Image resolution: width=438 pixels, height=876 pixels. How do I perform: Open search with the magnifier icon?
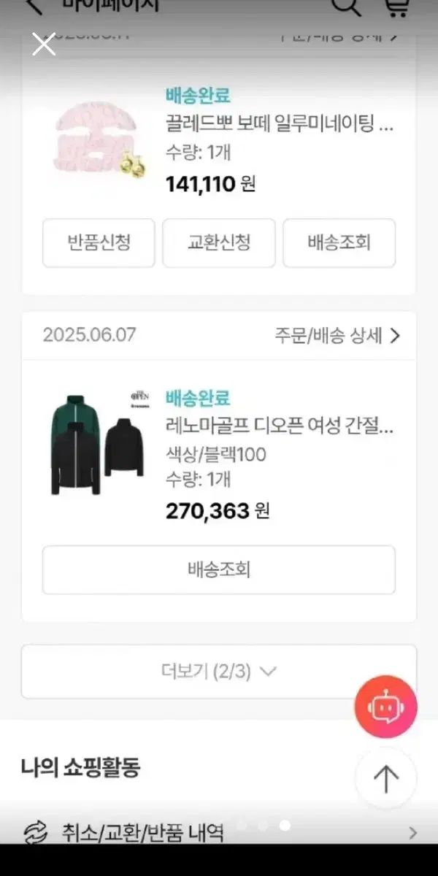346,6
